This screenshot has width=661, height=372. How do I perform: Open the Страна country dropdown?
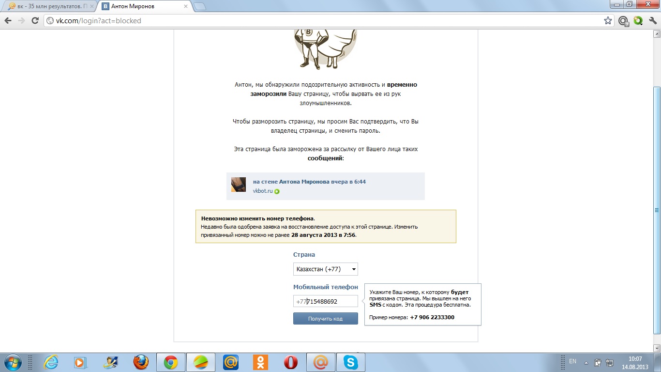(326, 269)
